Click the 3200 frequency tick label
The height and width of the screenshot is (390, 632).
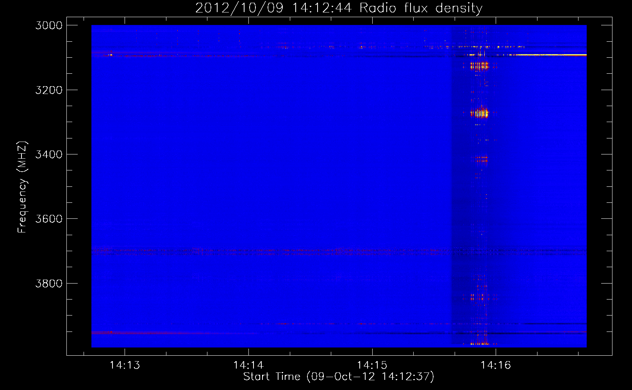point(49,90)
